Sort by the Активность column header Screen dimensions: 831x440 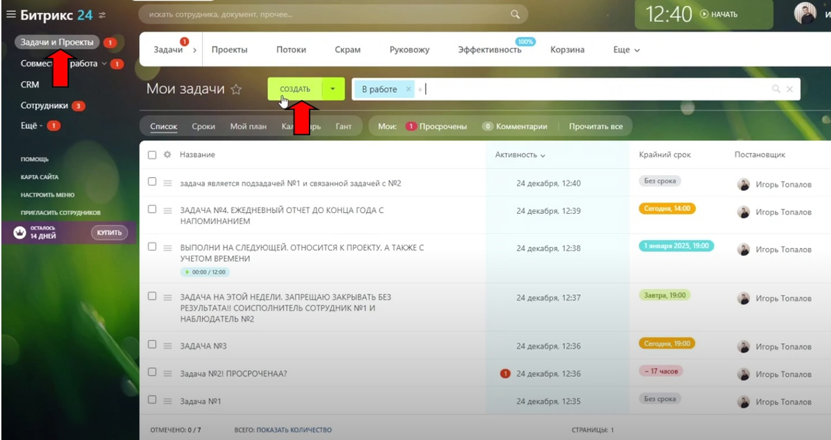coord(520,155)
